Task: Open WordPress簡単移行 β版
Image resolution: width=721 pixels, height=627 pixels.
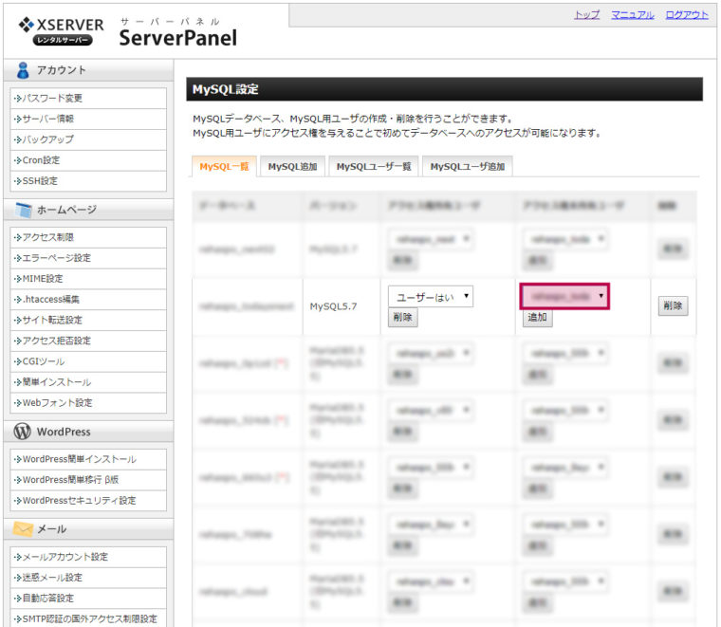Action: (x=88, y=480)
